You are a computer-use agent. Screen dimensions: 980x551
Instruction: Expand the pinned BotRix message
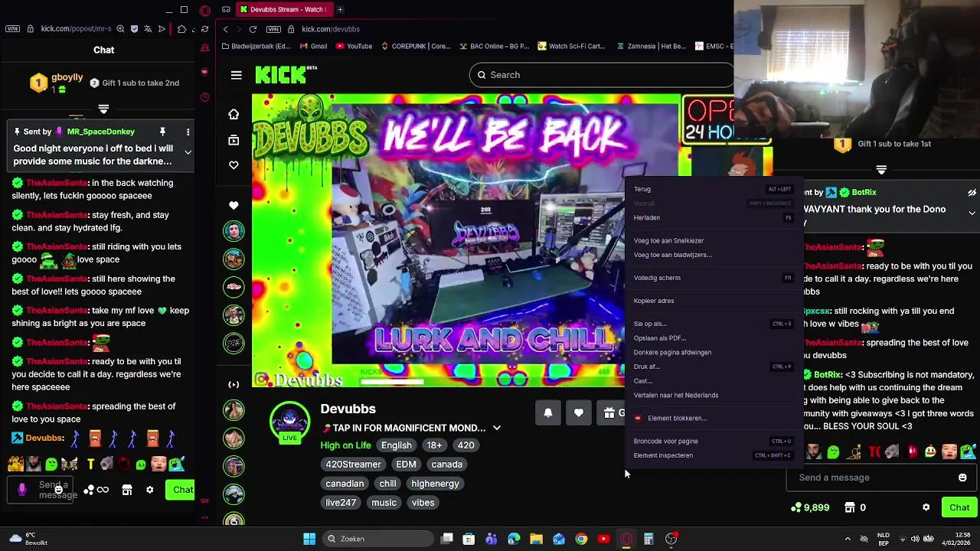(972, 213)
